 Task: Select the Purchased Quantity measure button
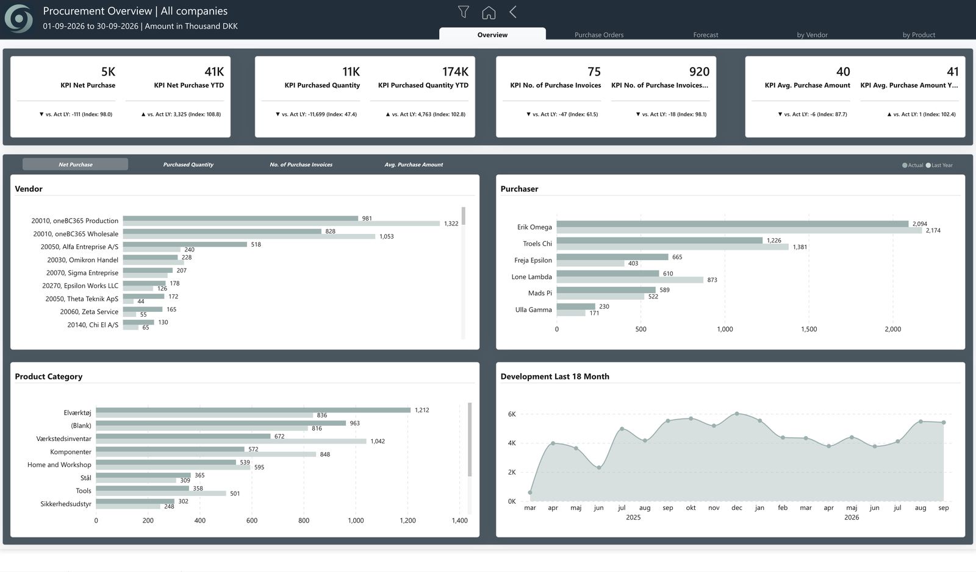coord(188,164)
